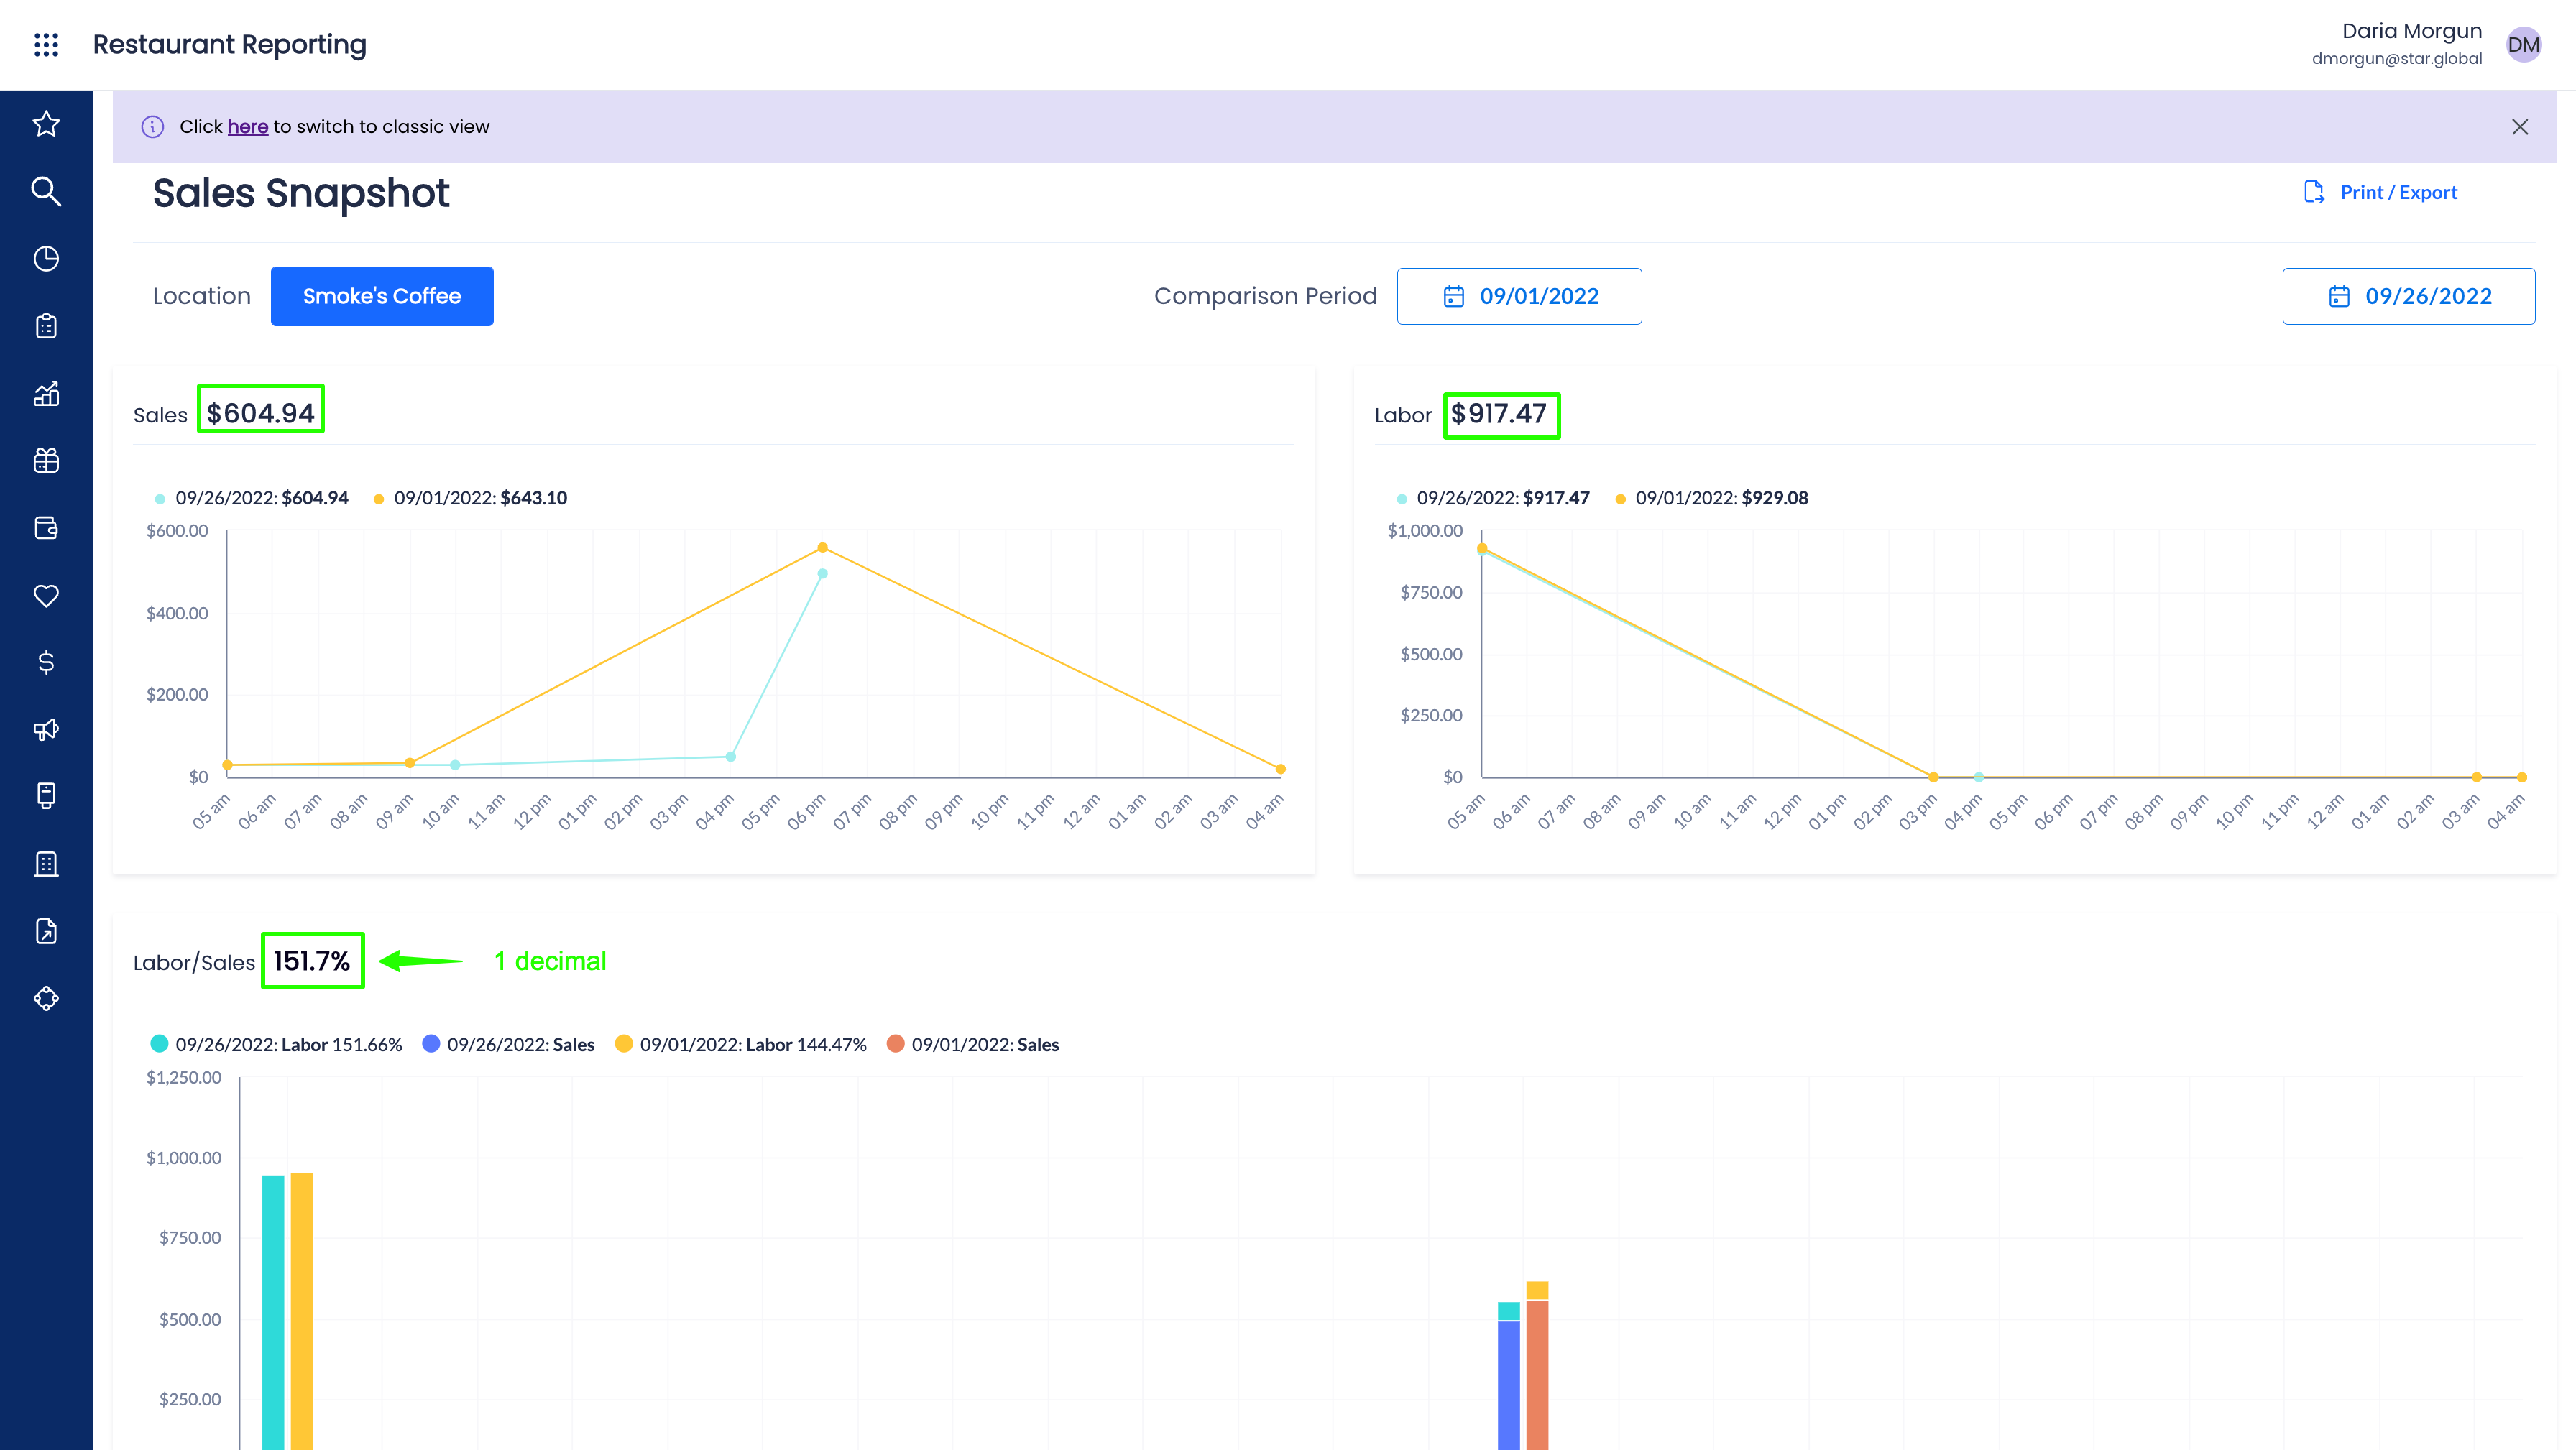Click the tall teal labor bar
This screenshot has height=1450, width=2576.
[x=273, y=1312]
